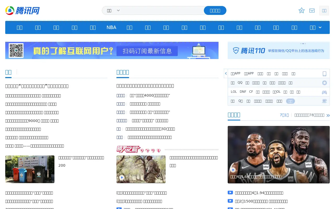Click the highlighted blue pill in links panel
The image size is (335, 209).
pos(291,101)
